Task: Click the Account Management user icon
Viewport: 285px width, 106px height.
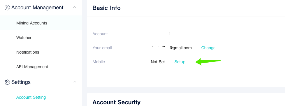Action: pyautogui.click(x=7, y=8)
